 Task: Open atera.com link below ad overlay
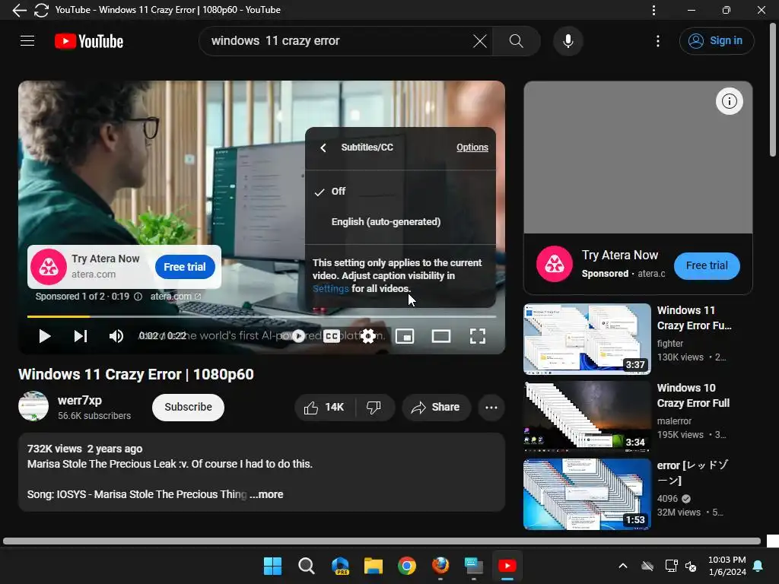tap(176, 297)
